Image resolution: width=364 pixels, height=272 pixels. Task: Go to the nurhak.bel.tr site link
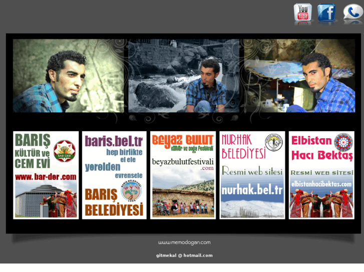[252, 190]
